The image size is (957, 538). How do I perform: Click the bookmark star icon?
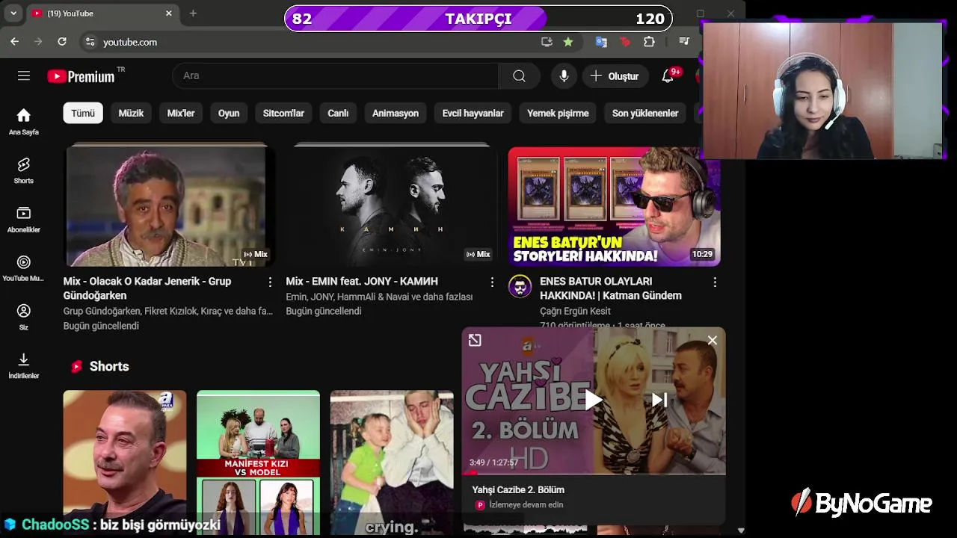(568, 42)
